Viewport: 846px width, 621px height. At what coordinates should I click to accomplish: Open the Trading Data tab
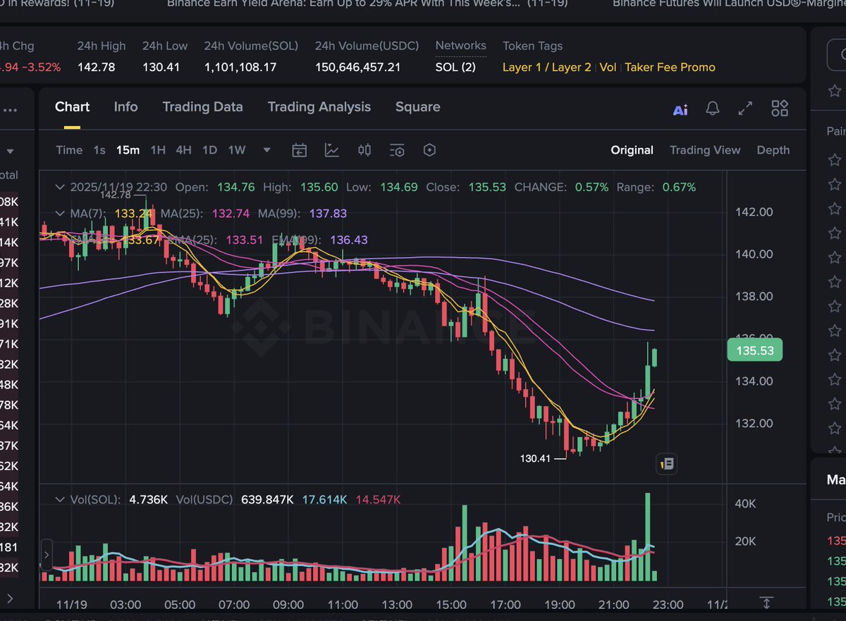(202, 107)
